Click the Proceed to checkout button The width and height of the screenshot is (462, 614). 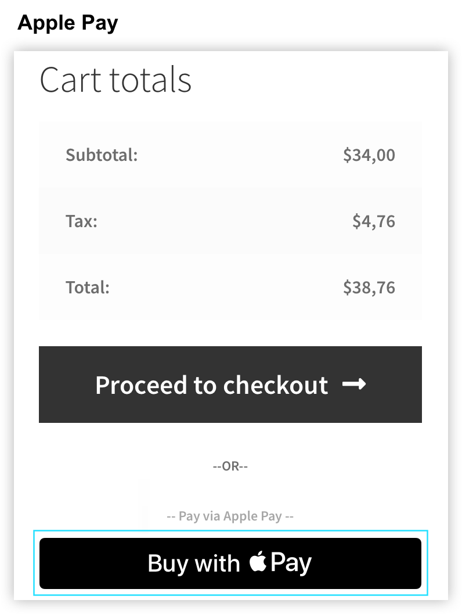(x=230, y=384)
